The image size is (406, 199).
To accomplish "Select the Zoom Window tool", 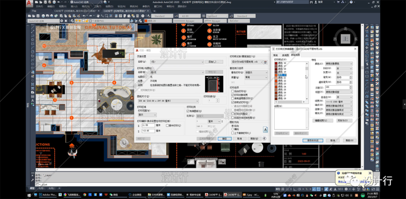I will pyautogui.click(x=107, y=16).
